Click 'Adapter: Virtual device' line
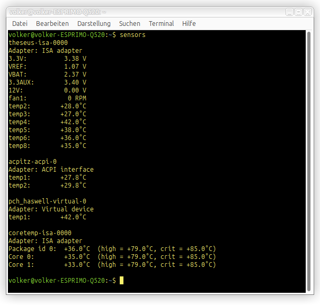 [51, 209]
